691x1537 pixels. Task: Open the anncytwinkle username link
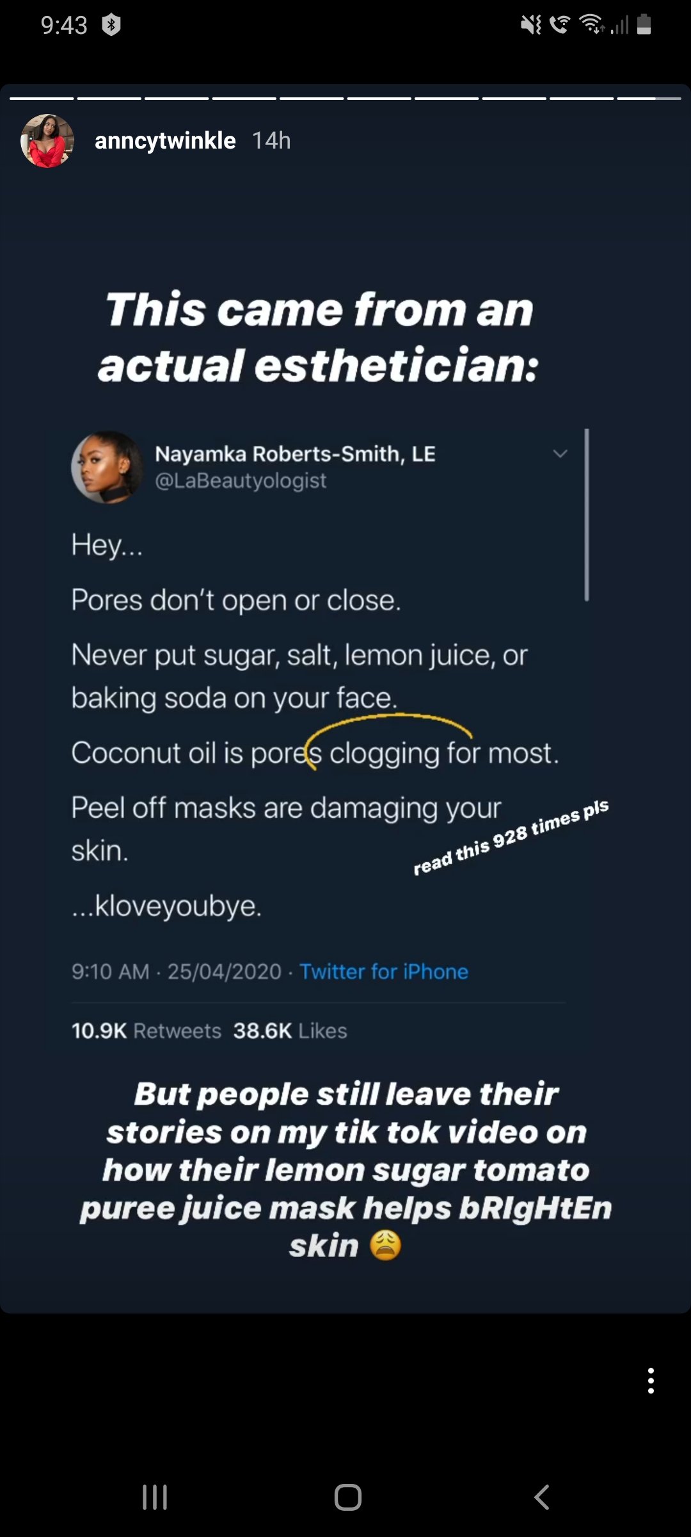tap(165, 141)
